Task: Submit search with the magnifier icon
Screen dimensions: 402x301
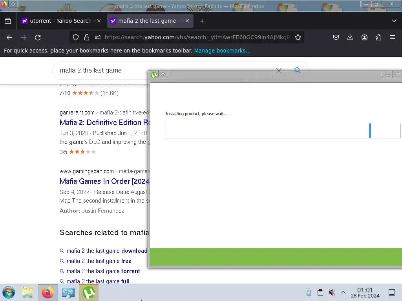Action: 298,70
